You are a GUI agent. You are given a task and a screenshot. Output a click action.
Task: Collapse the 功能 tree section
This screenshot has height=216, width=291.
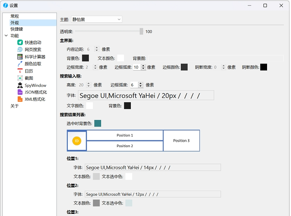click(x=6, y=36)
